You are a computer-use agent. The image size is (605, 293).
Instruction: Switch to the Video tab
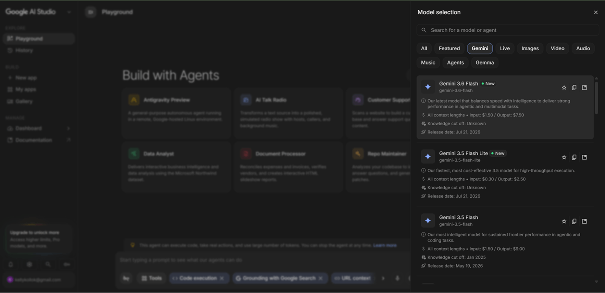[x=557, y=48]
